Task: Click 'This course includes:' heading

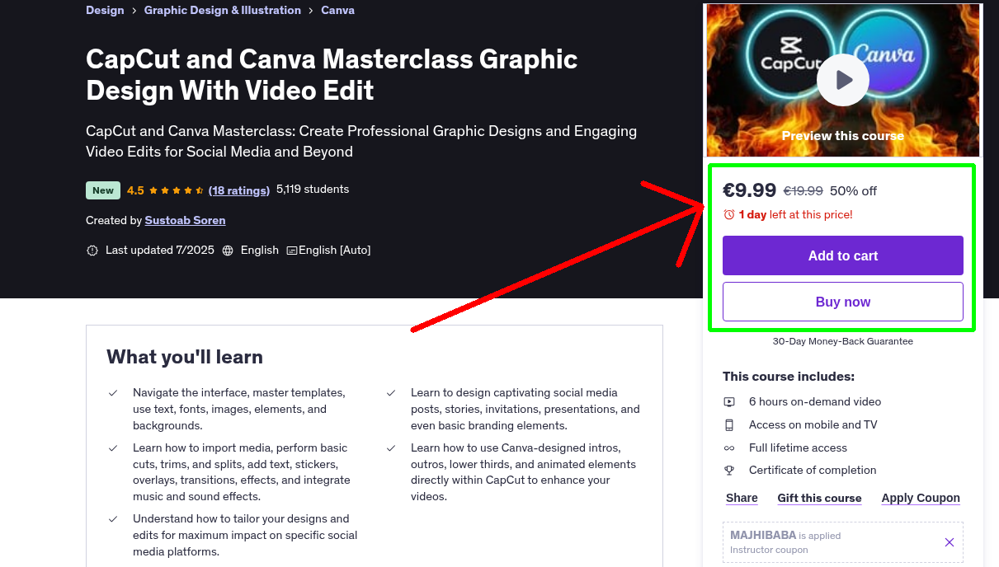Action: pos(789,377)
